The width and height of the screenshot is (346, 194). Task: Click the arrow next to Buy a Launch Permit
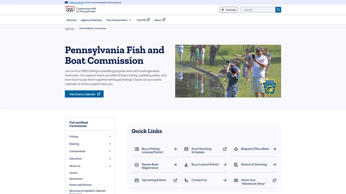[225, 165]
